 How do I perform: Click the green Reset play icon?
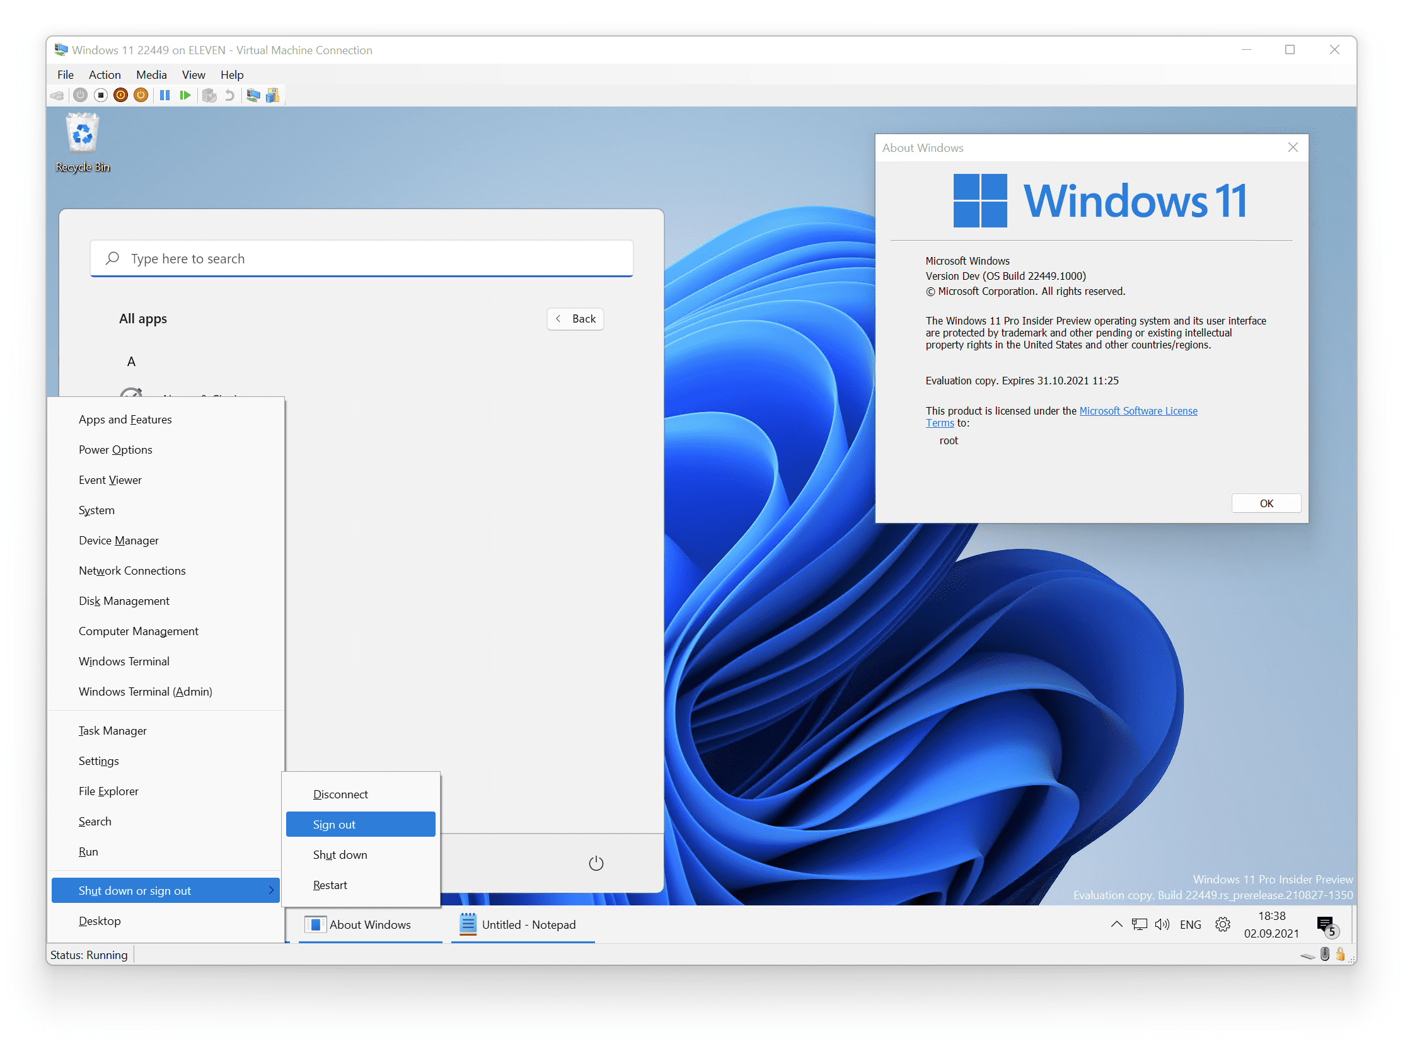(185, 95)
